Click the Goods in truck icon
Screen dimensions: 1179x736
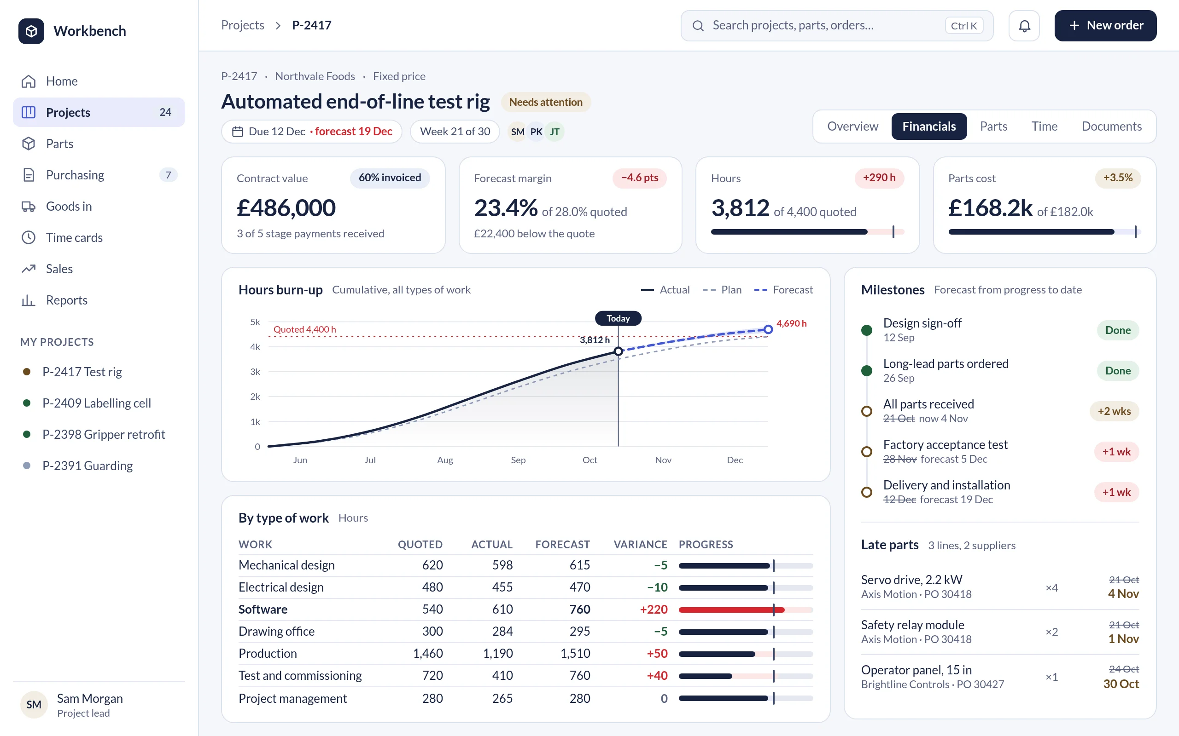(29, 207)
